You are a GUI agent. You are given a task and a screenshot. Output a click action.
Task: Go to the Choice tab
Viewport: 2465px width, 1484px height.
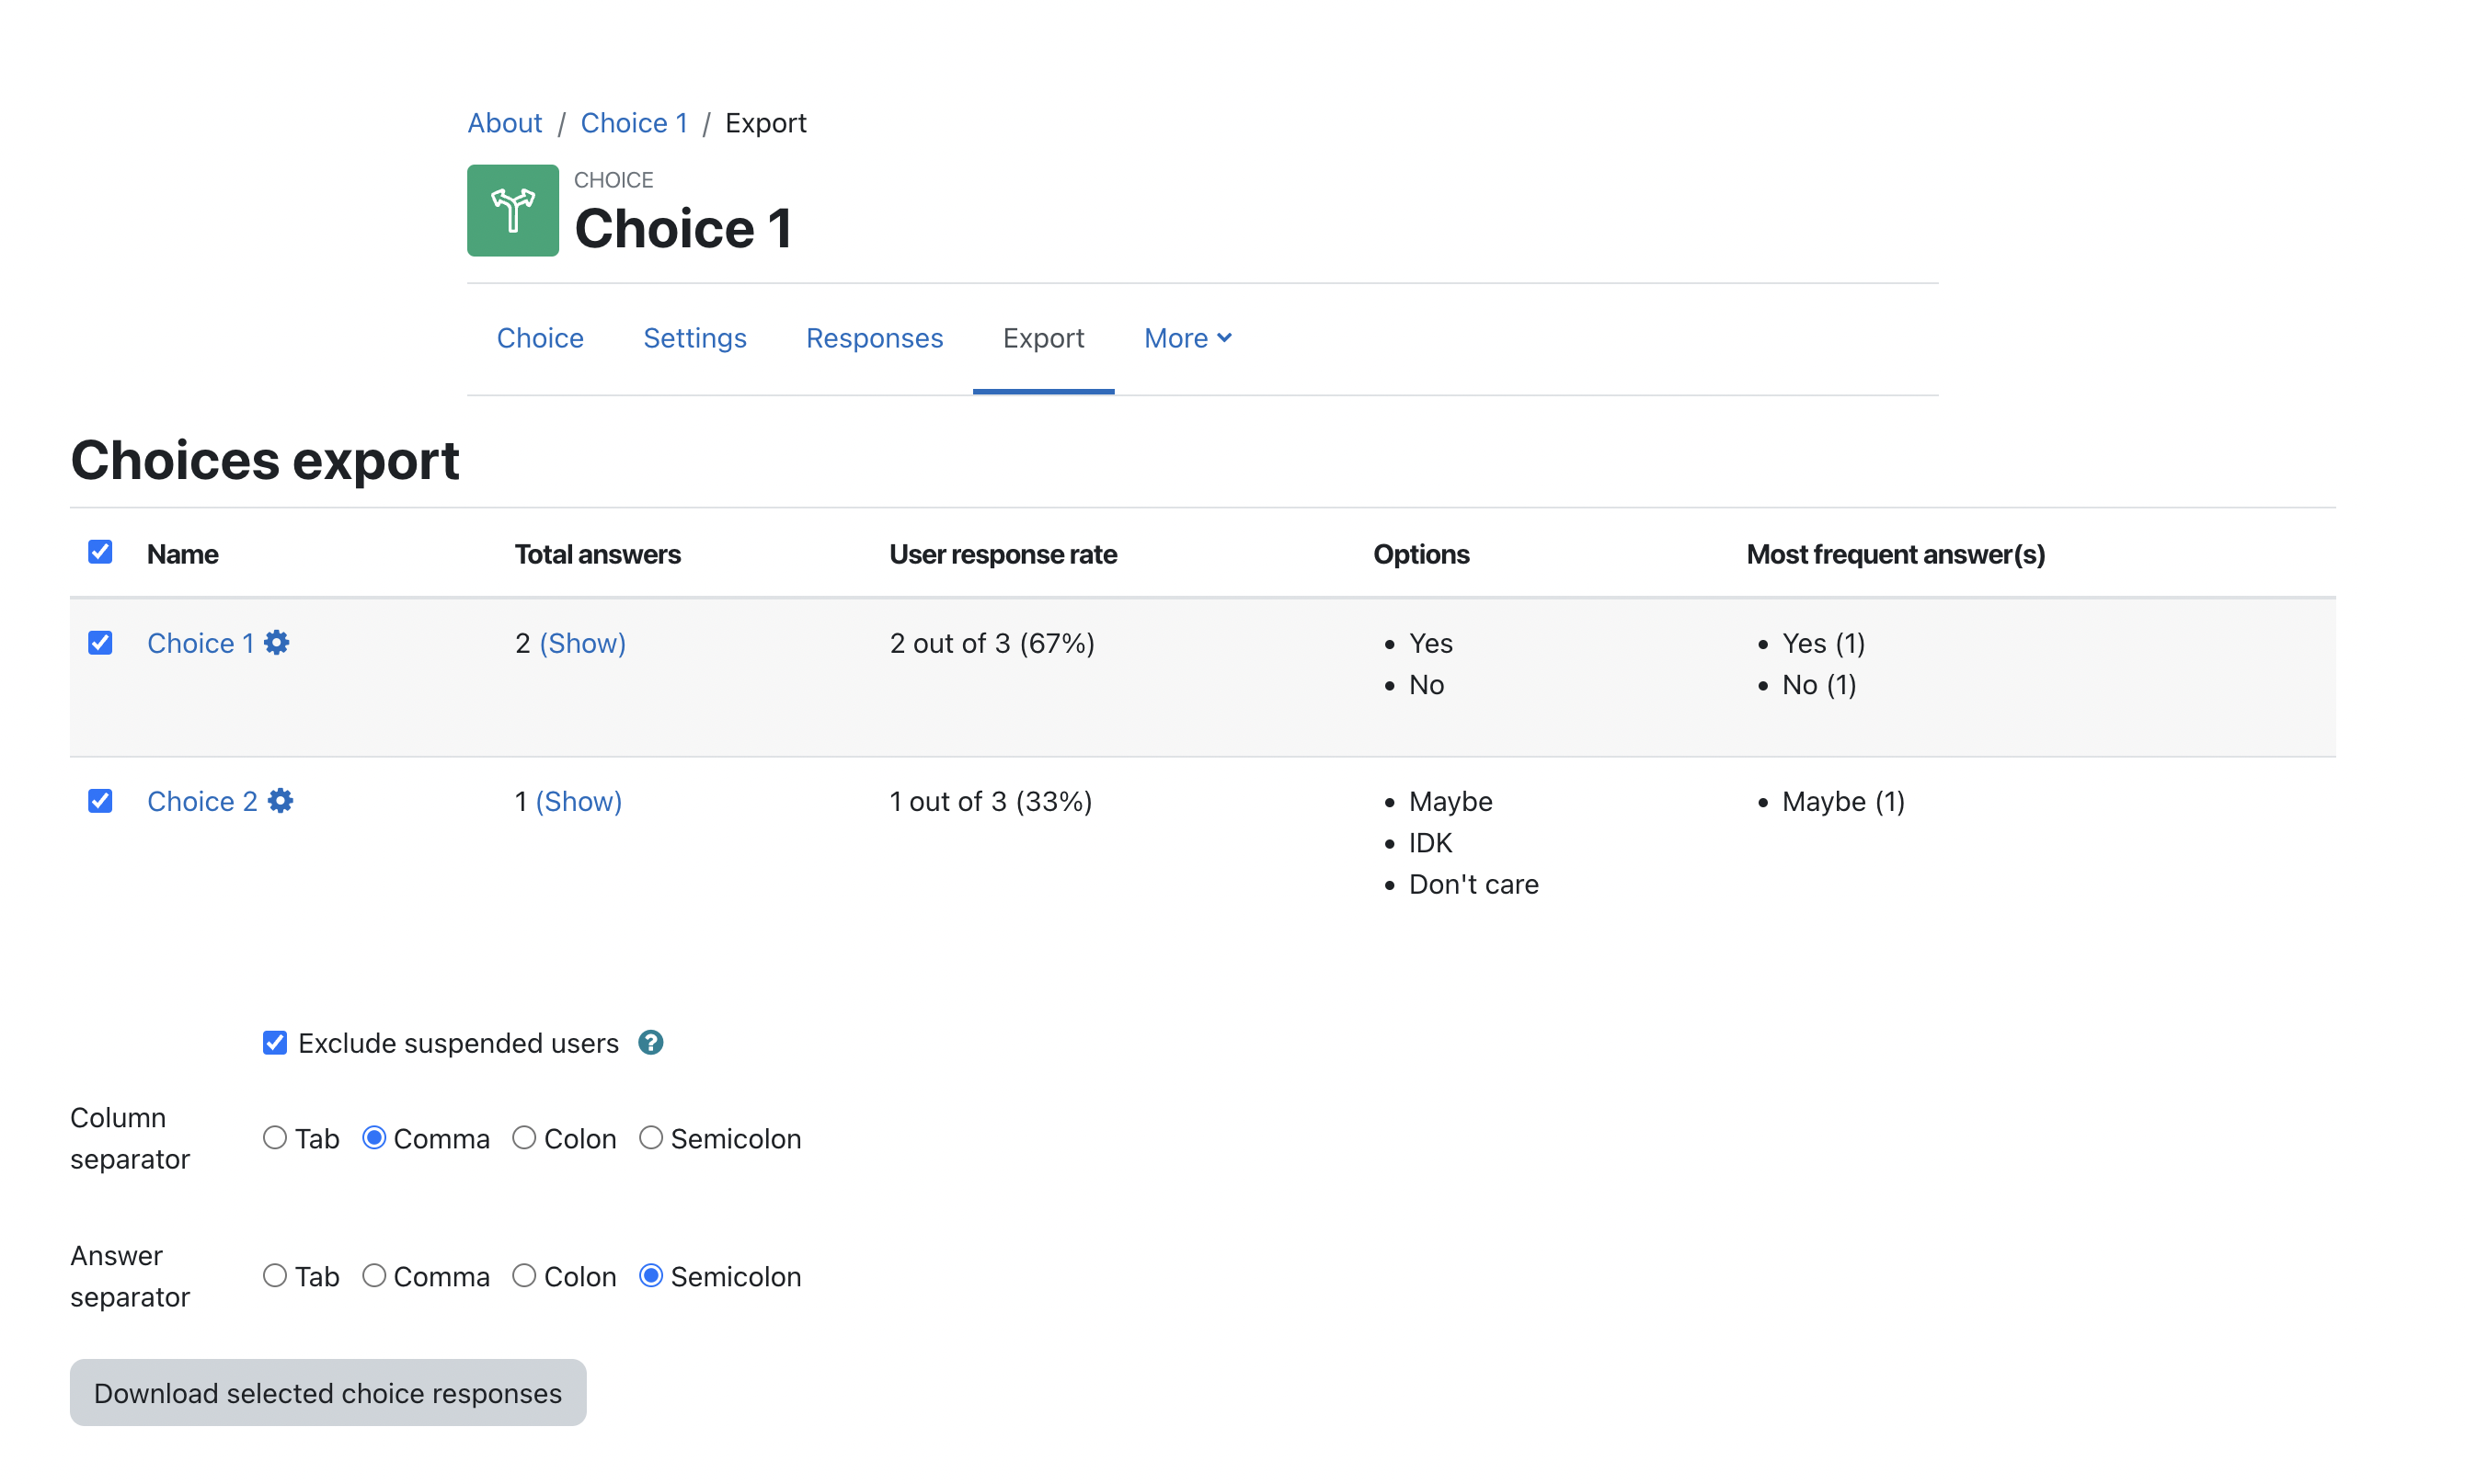pyautogui.click(x=539, y=338)
